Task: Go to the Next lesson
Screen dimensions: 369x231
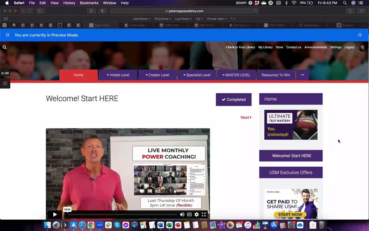Action: tap(246, 117)
